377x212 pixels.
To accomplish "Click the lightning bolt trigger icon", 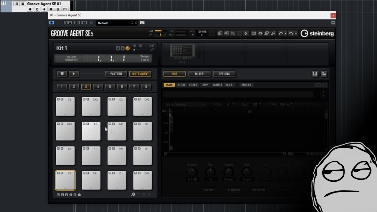I will pos(246,33).
